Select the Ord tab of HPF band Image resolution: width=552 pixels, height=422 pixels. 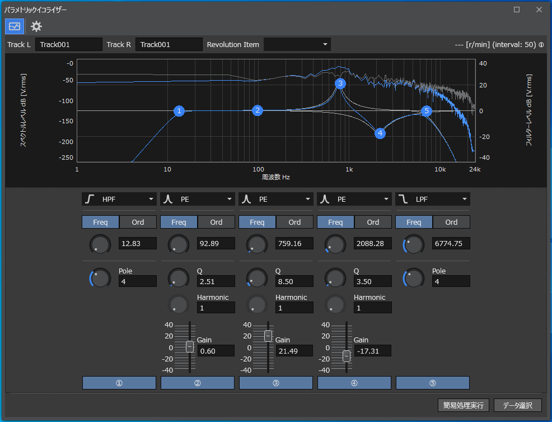pos(138,222)
